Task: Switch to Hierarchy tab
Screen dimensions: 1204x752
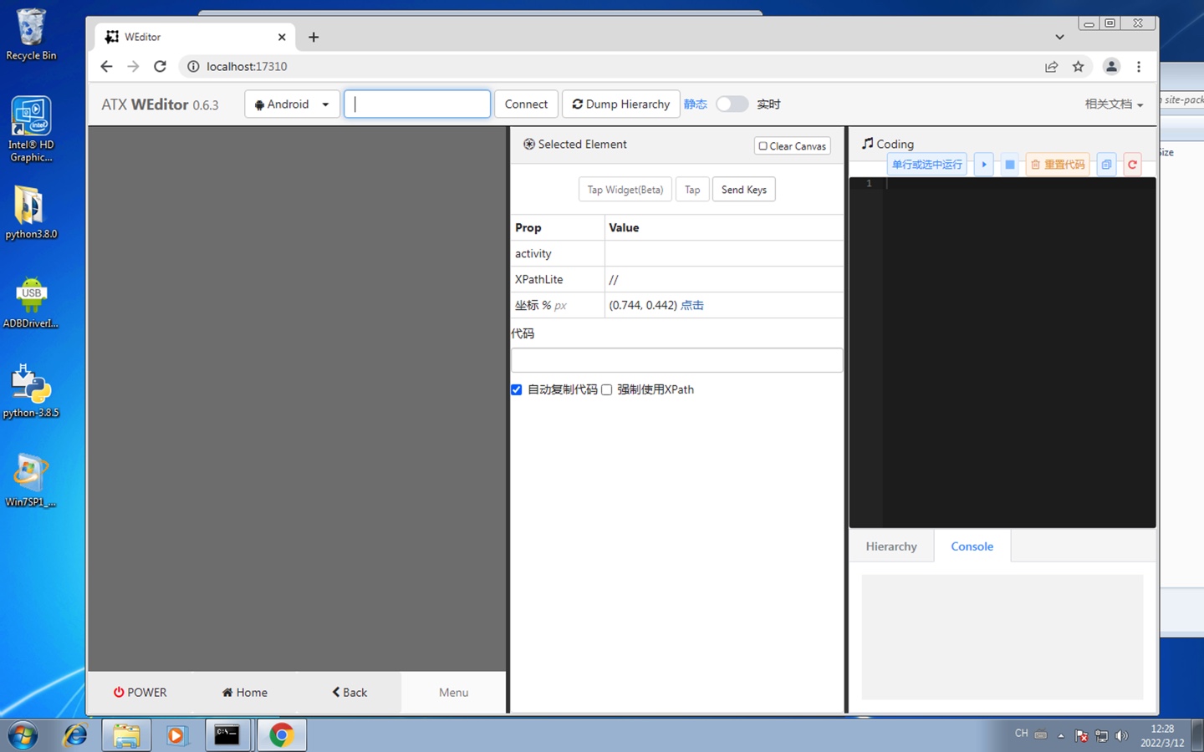Action: pyautogui.click(x=891, y=546)
